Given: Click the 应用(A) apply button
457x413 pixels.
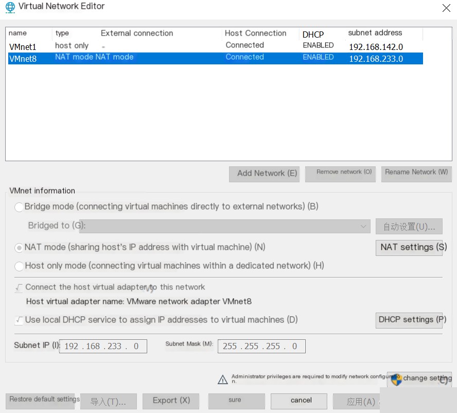Looking at the screenshot, I should point(357,401).
